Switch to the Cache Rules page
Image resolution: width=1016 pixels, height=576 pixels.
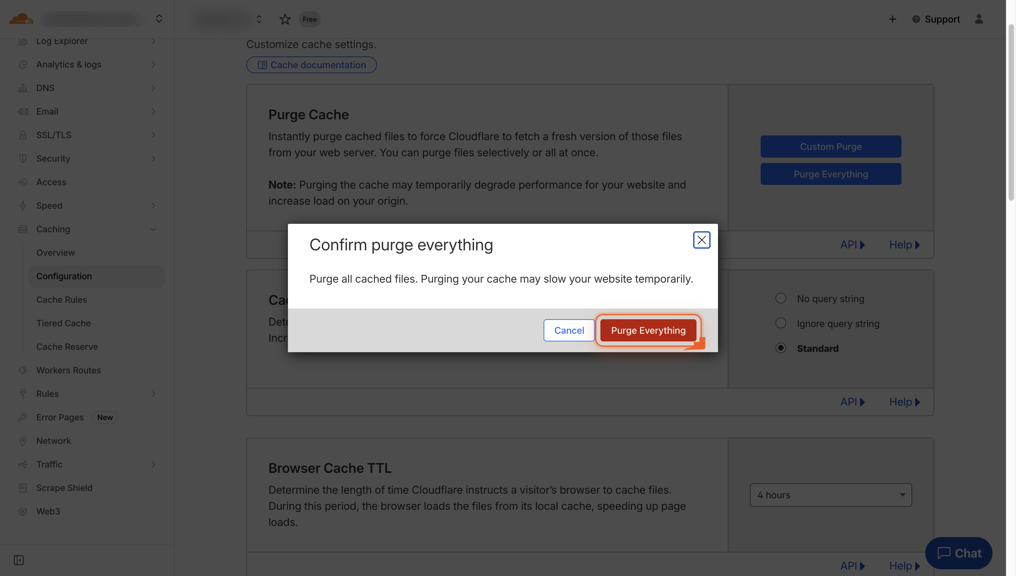tap(62, 299)
